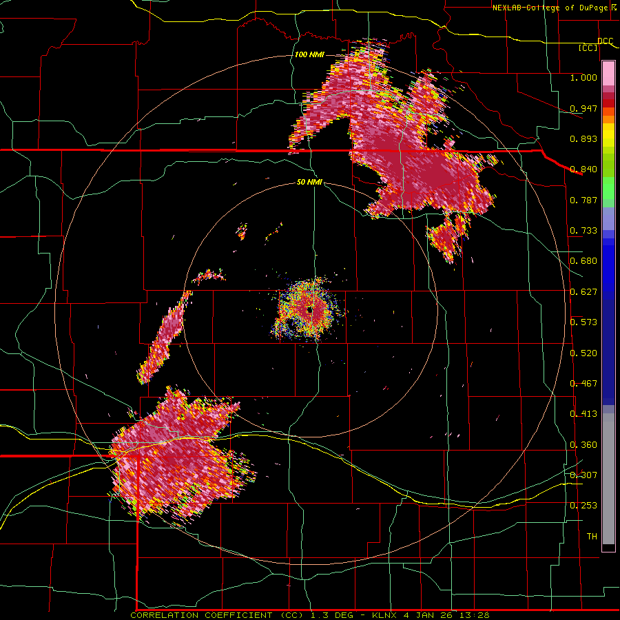Click the 0.573 scale value
Screen dimensions: 620x620
pos(583,322)
